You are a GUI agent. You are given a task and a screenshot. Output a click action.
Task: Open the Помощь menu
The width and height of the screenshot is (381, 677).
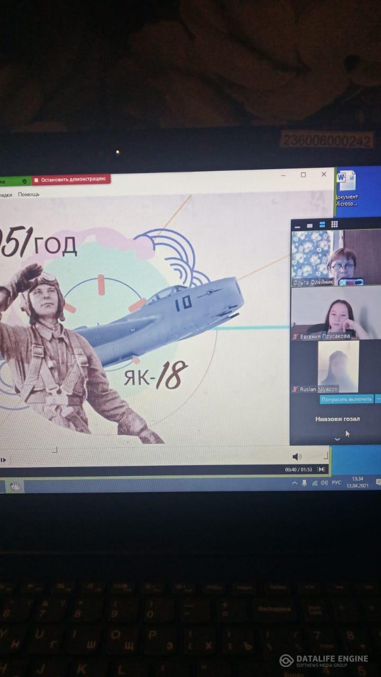click(29, 194)
